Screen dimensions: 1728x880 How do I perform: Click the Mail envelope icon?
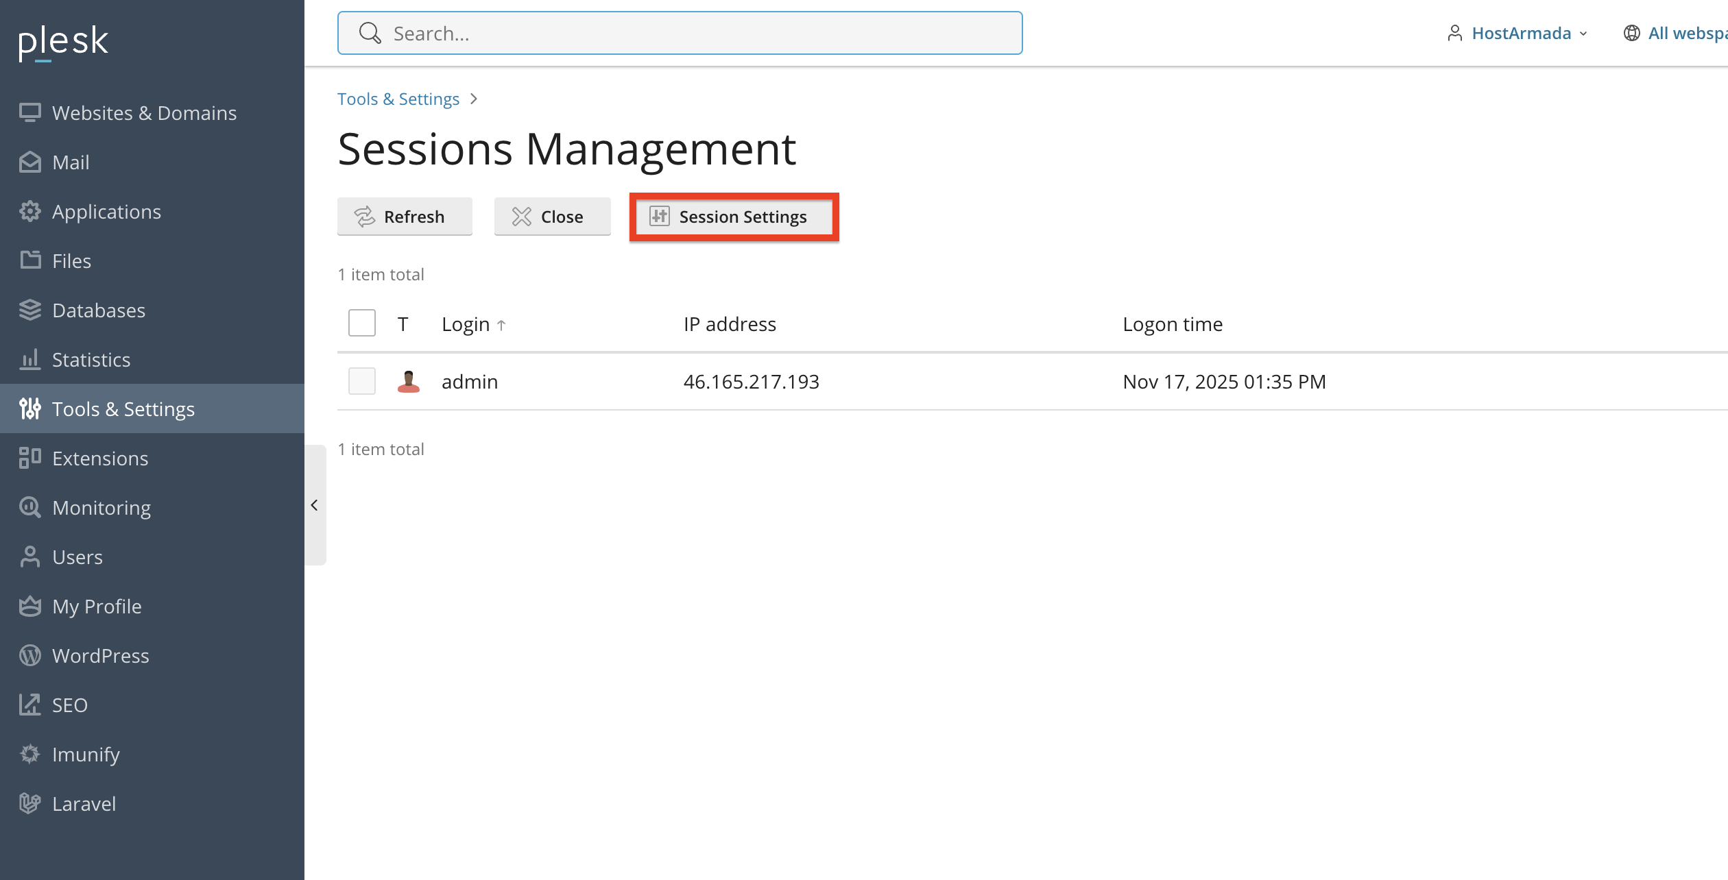(30, 162)
